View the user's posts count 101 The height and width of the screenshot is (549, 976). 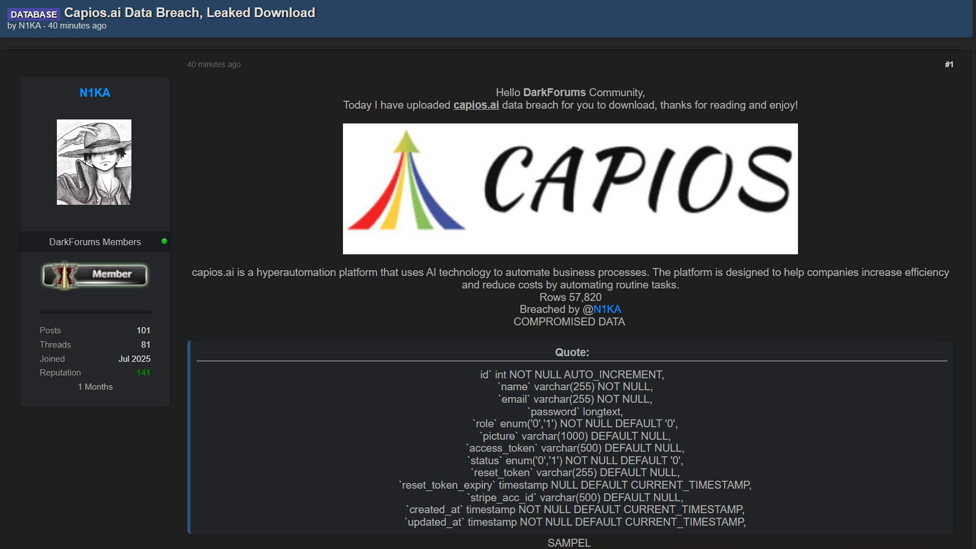tap(143, 331)
